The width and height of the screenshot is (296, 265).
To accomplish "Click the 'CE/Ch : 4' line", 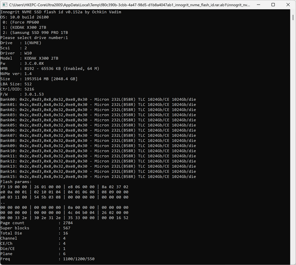I will pos(33,243).
